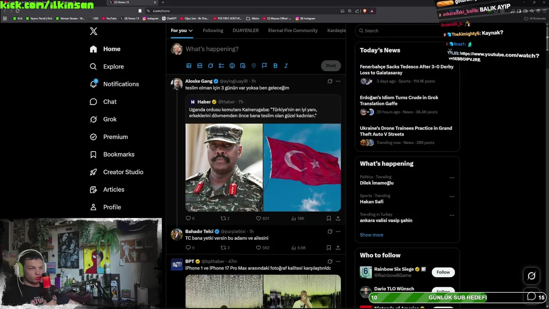
Task: Open Bookmarks in the sidebar
Action: pos(112,154)
